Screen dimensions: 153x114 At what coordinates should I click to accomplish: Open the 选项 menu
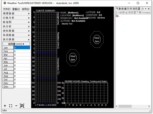(26, 9)
